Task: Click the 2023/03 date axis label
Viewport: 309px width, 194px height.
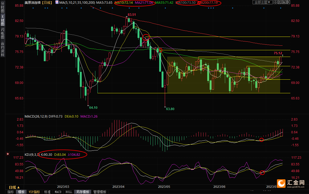Action: coord(63,187)
